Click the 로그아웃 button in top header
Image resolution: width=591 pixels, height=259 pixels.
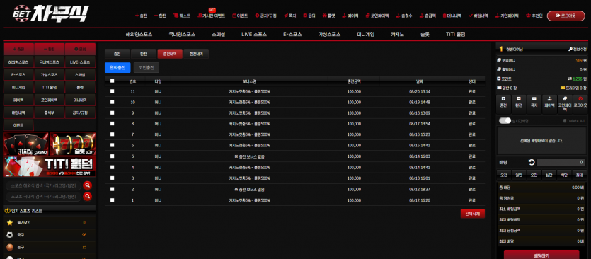[566, 16]
